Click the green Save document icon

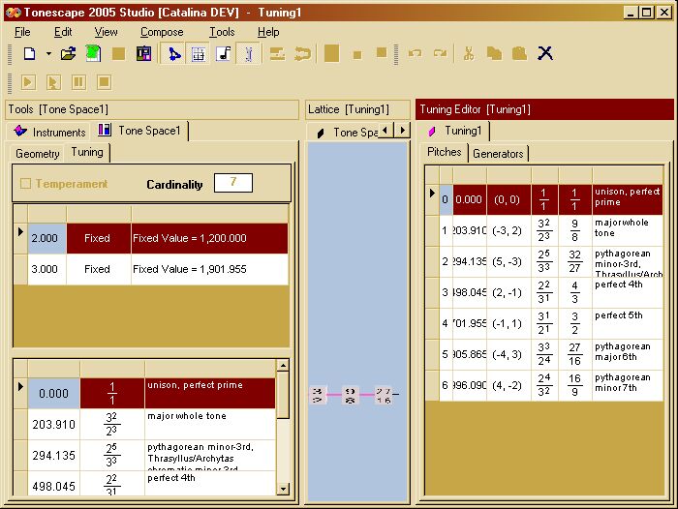click(93, 54)
